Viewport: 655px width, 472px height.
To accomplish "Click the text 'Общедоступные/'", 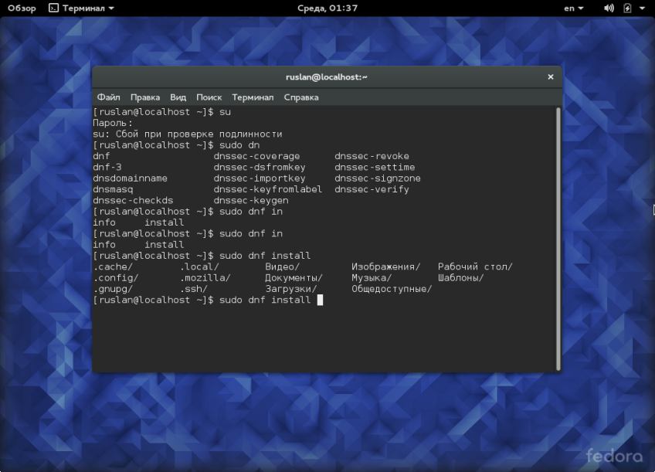I will pyautogui.click(x=392, y=289).
